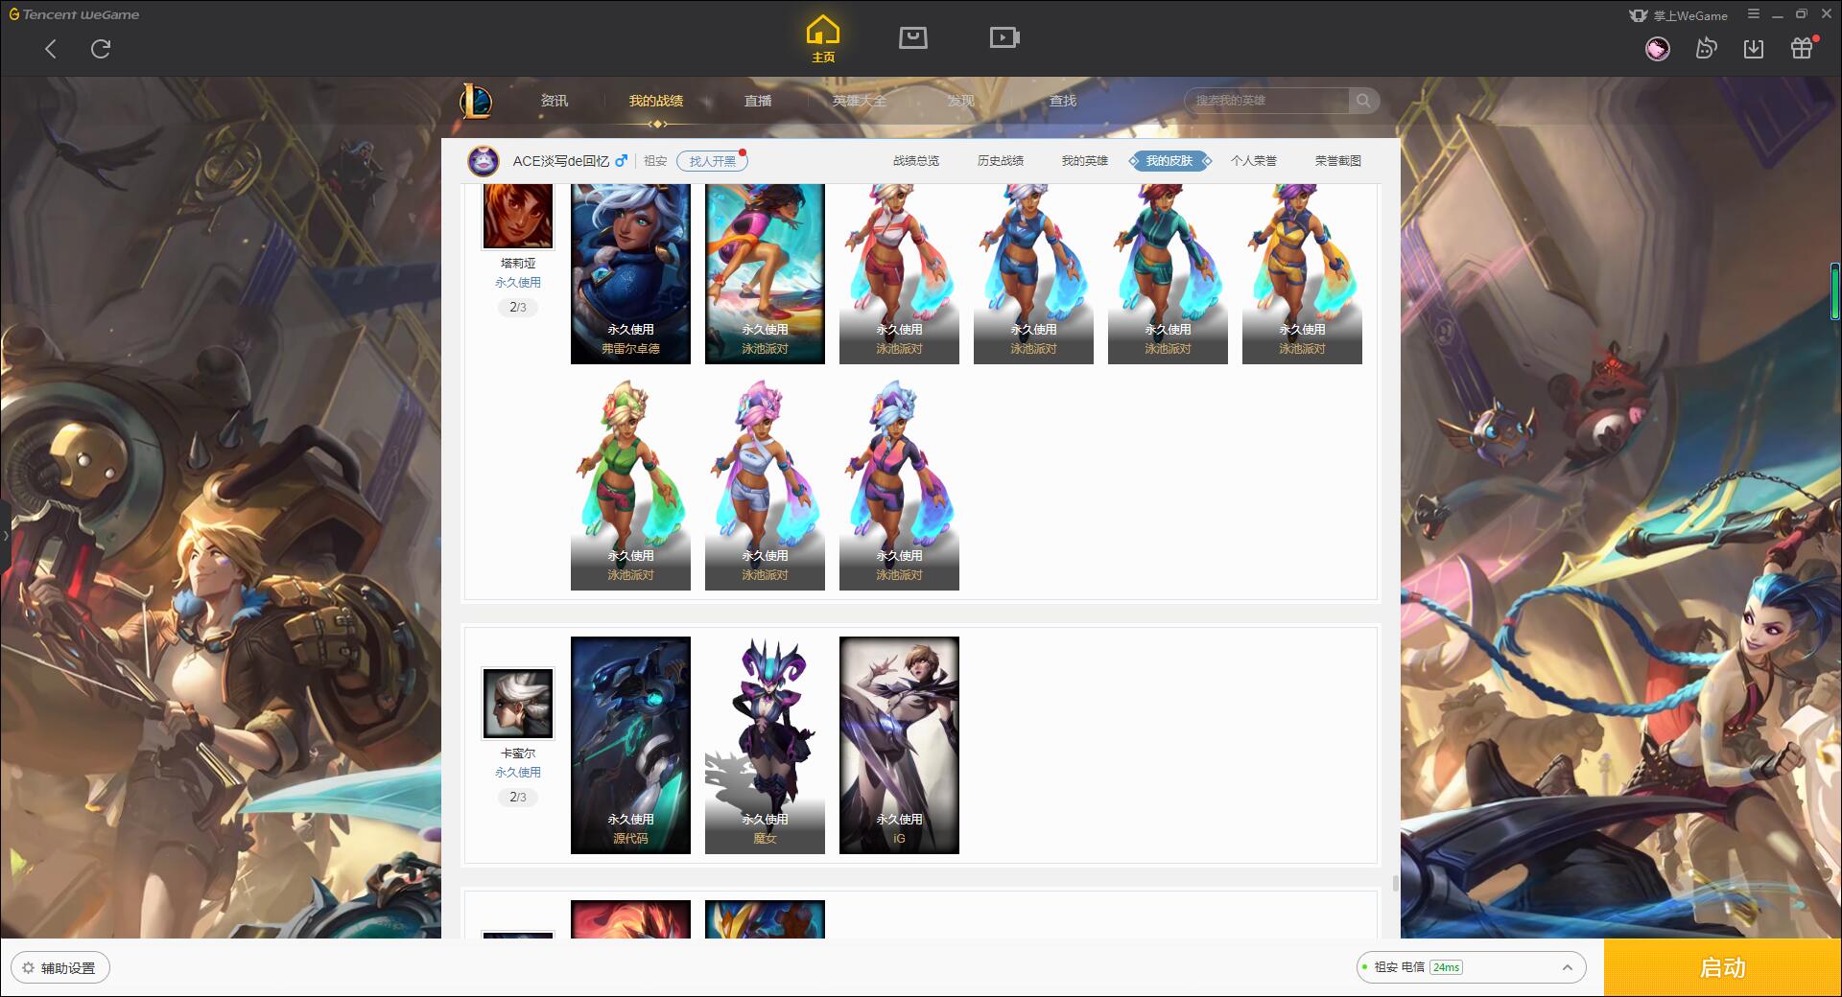
Task: Open the 弗雷尔卓德 skin card
Action: click(630, 274)
